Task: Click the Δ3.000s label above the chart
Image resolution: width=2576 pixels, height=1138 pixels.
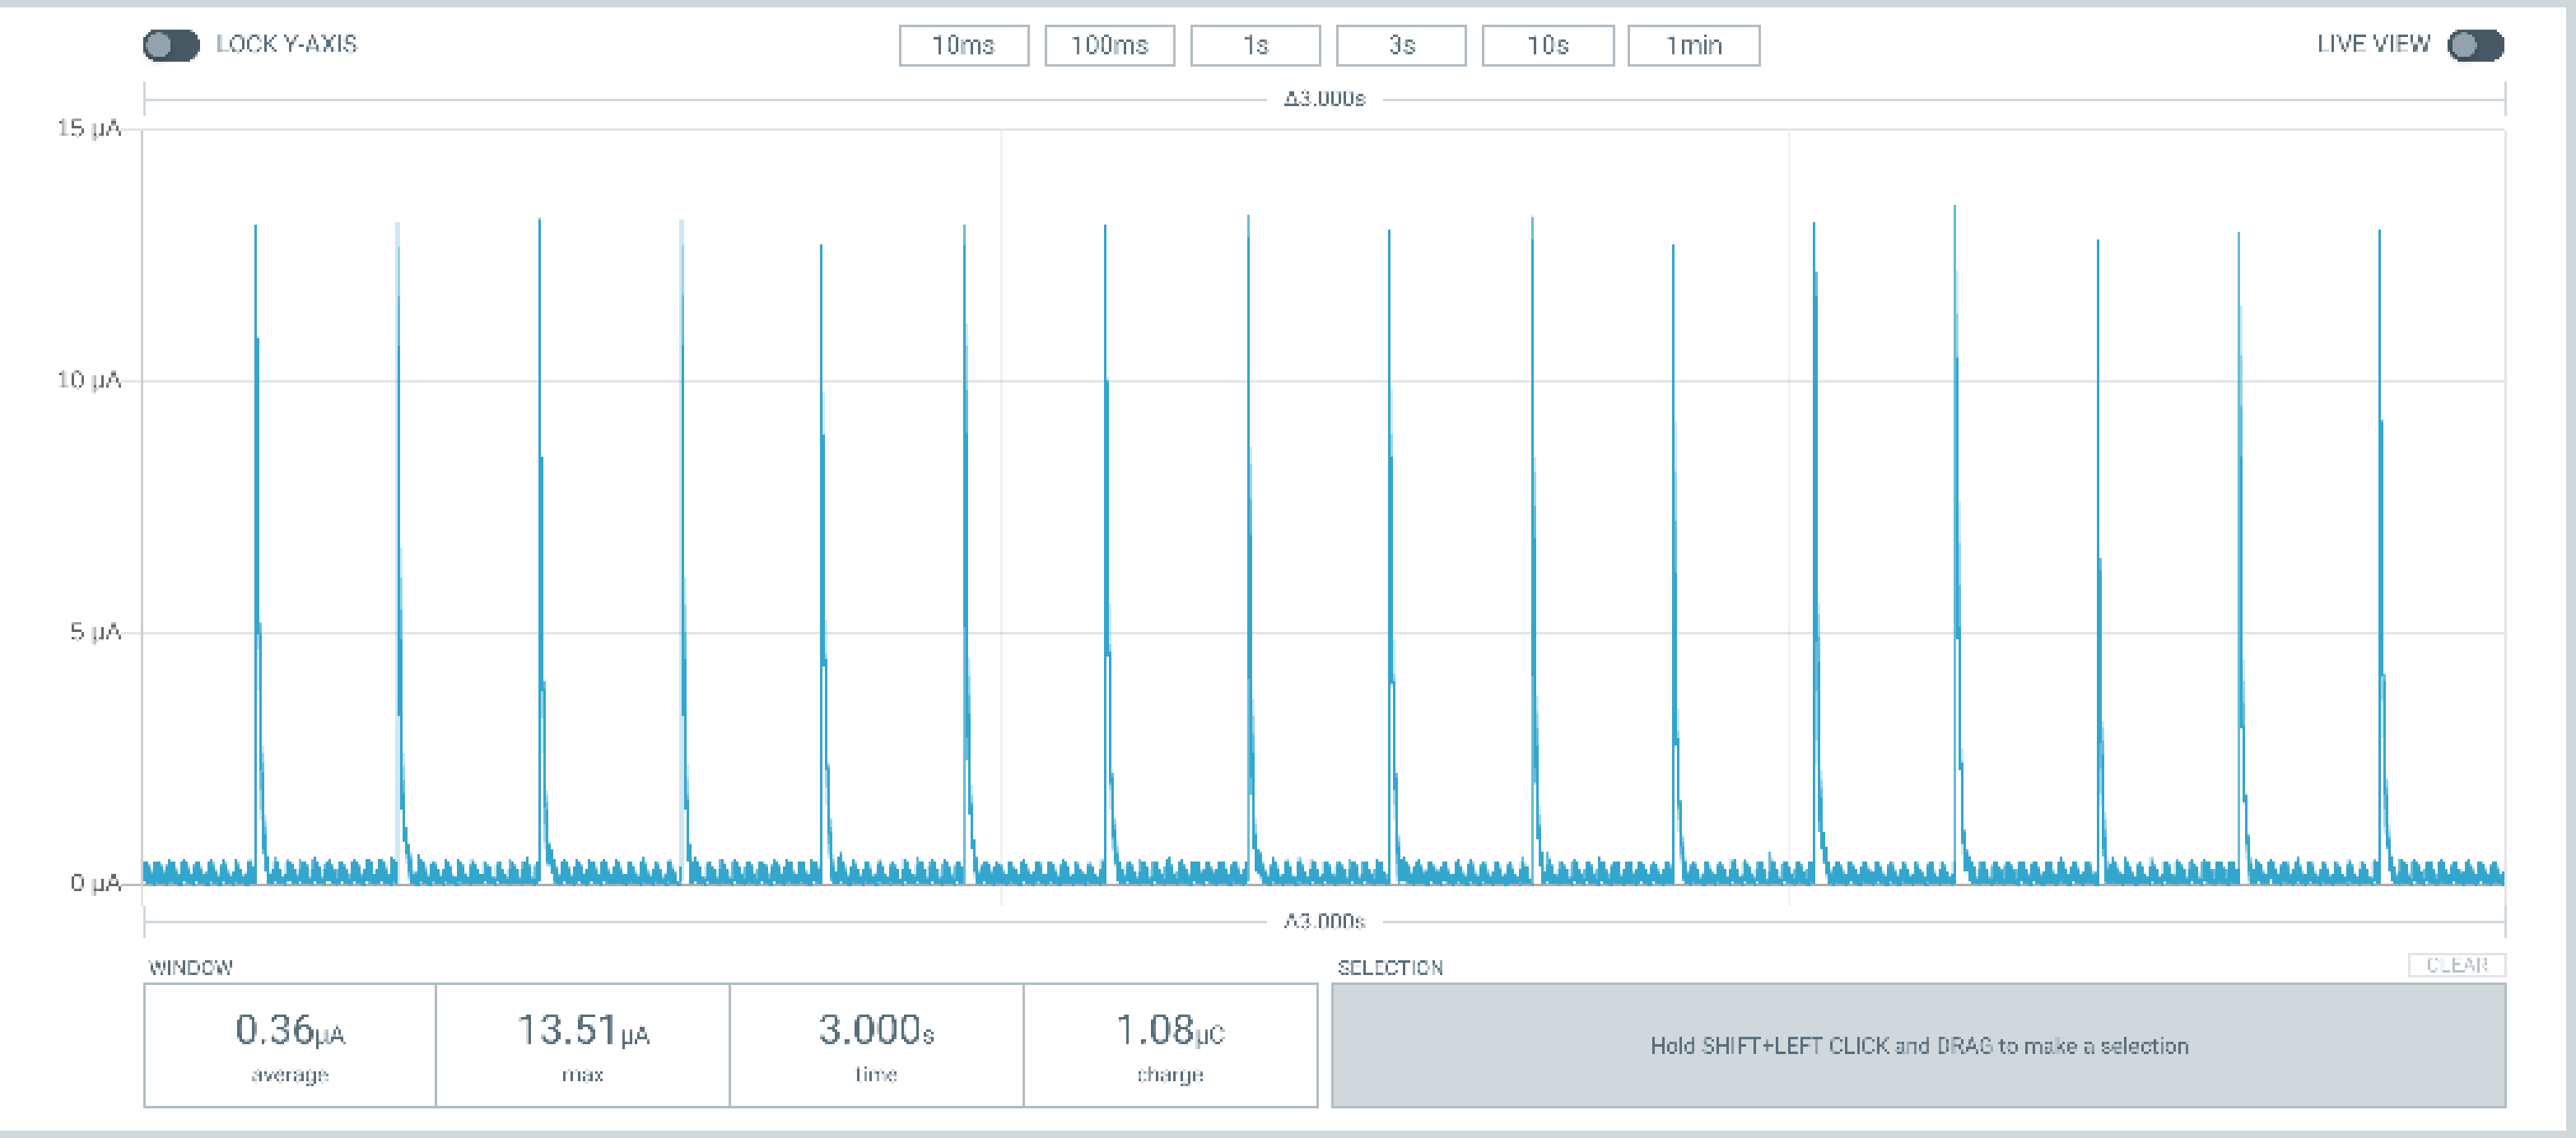Action: pyautogui.click(x=1324, y=99)
